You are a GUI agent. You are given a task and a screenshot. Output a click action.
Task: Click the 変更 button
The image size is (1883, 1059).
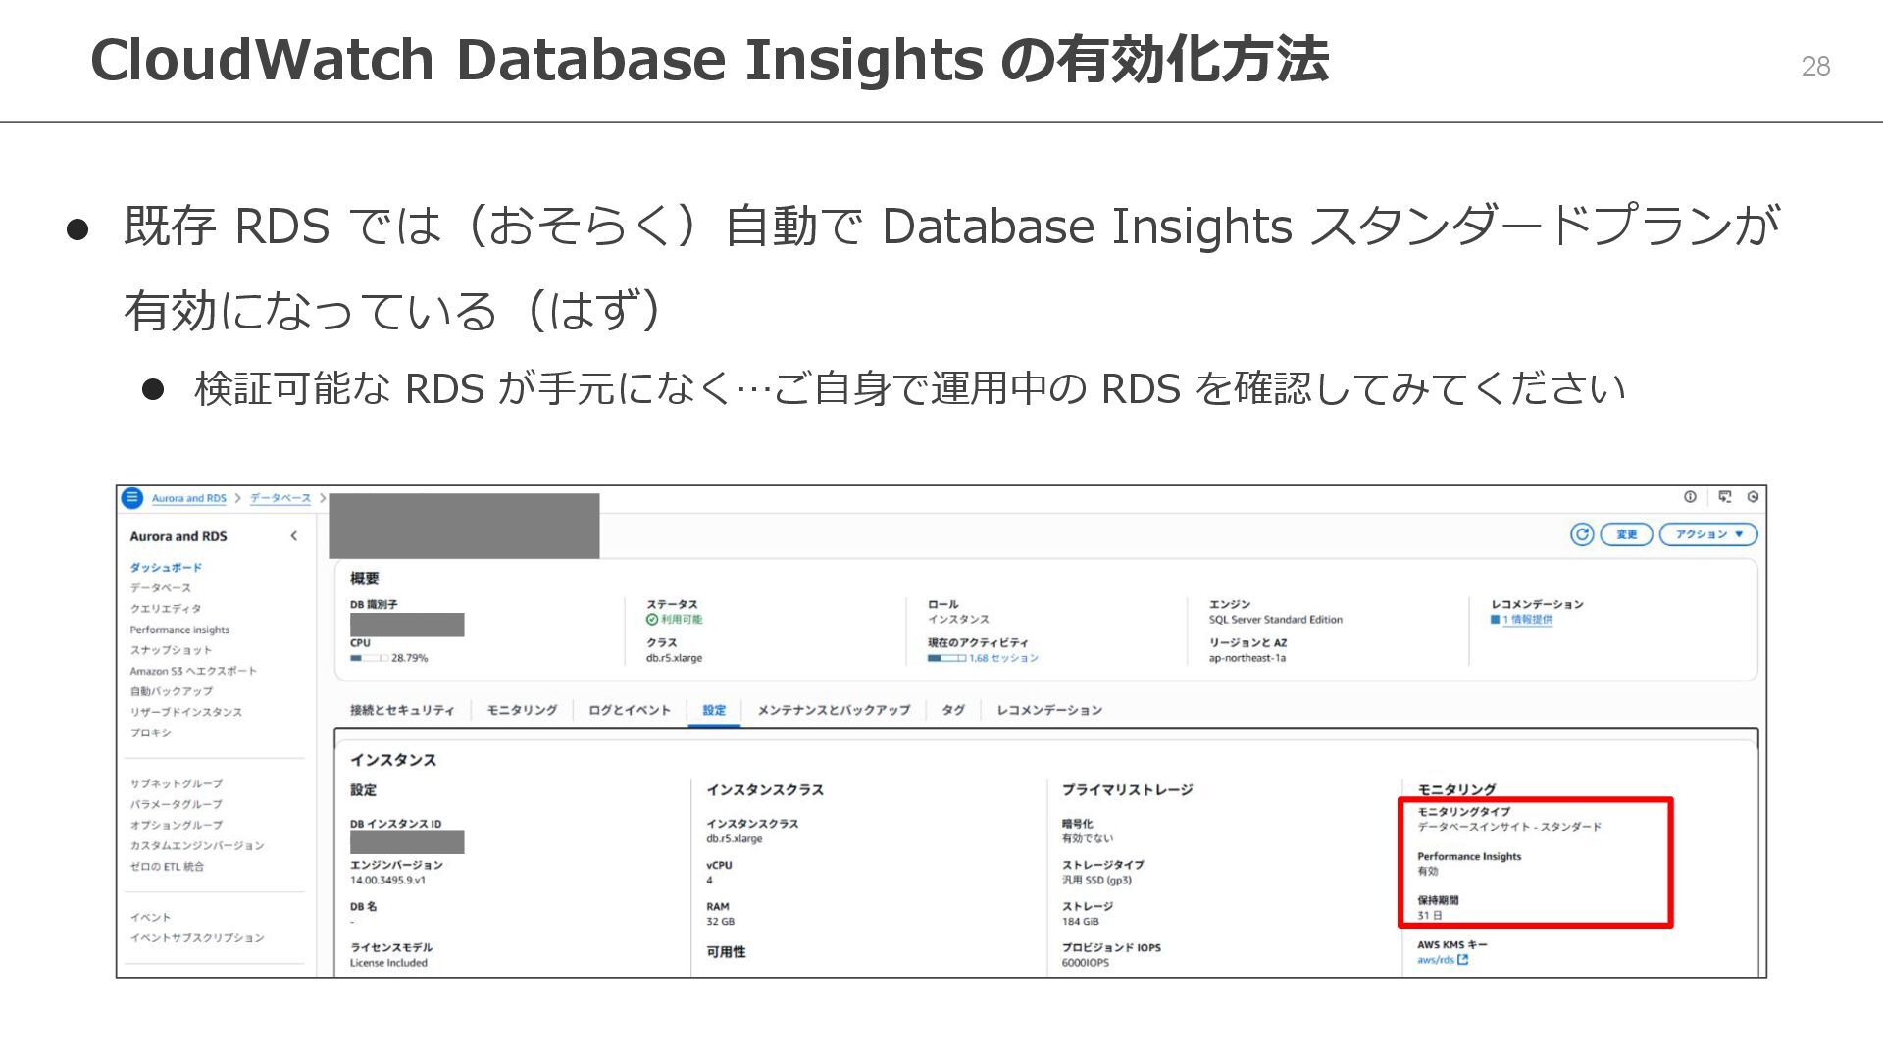click(1626, 534)
